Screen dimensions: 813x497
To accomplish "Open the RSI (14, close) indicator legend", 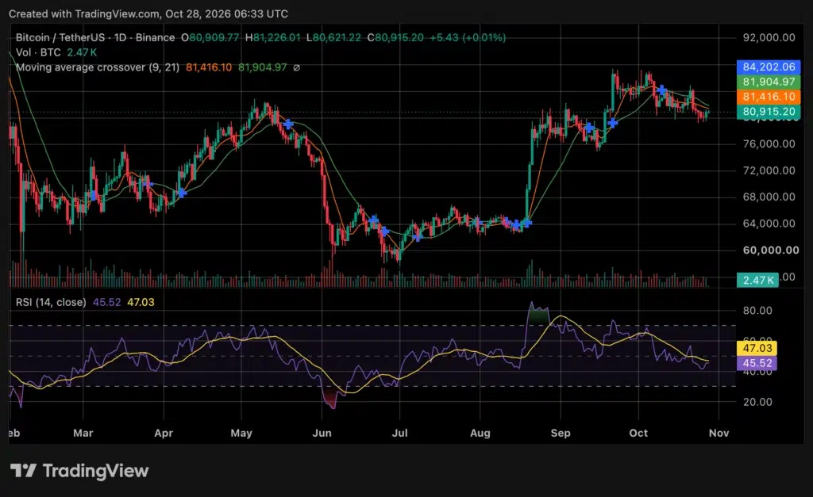I will point(51,302).
